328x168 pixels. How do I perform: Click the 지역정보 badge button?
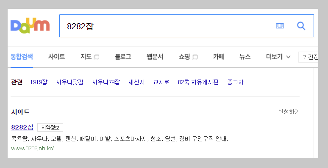pos(50,127)
